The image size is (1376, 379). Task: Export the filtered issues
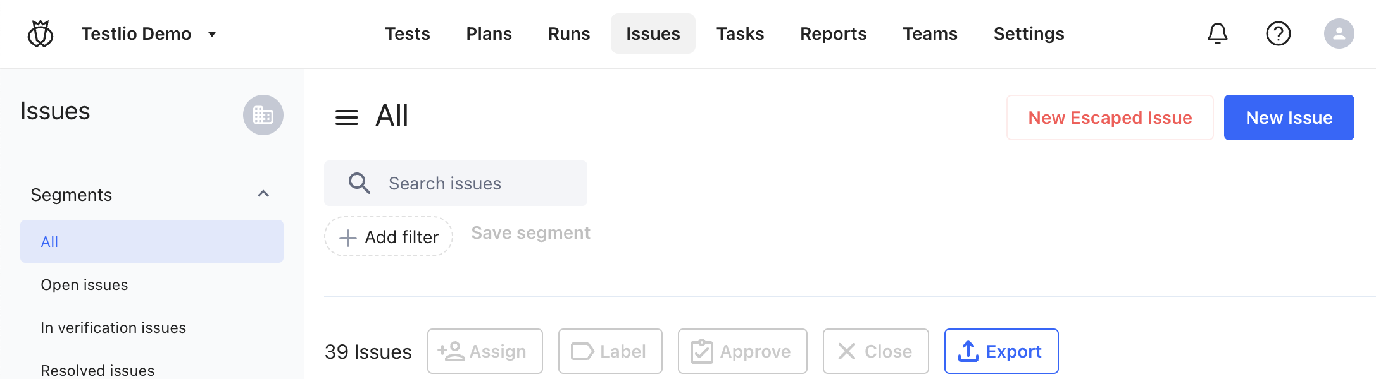coord(1001,351)
